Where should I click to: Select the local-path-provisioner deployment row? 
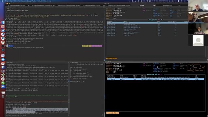point(148,32)
